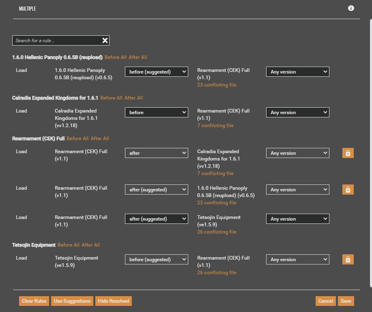Image resolution: width=372 pixels, height=312 pixels.
Task: Focus the 'Search for a rule...' input field
Action: (57, 40)
